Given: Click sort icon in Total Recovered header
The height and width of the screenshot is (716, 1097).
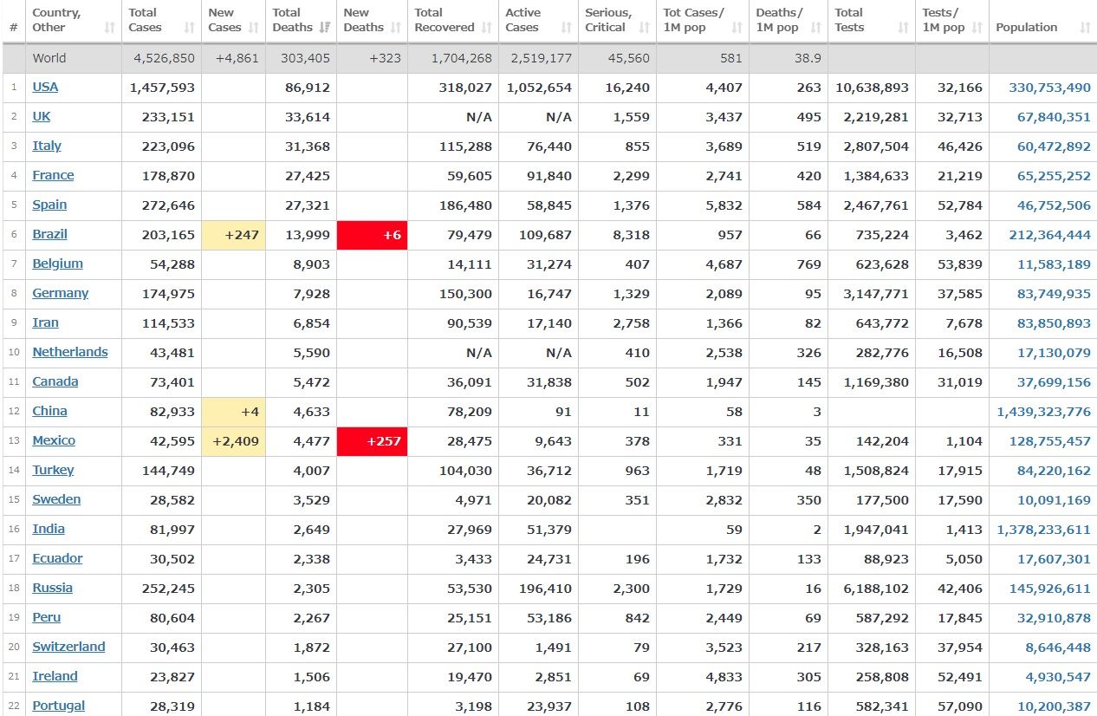Looking at the screenshot, I should point(488,28).
